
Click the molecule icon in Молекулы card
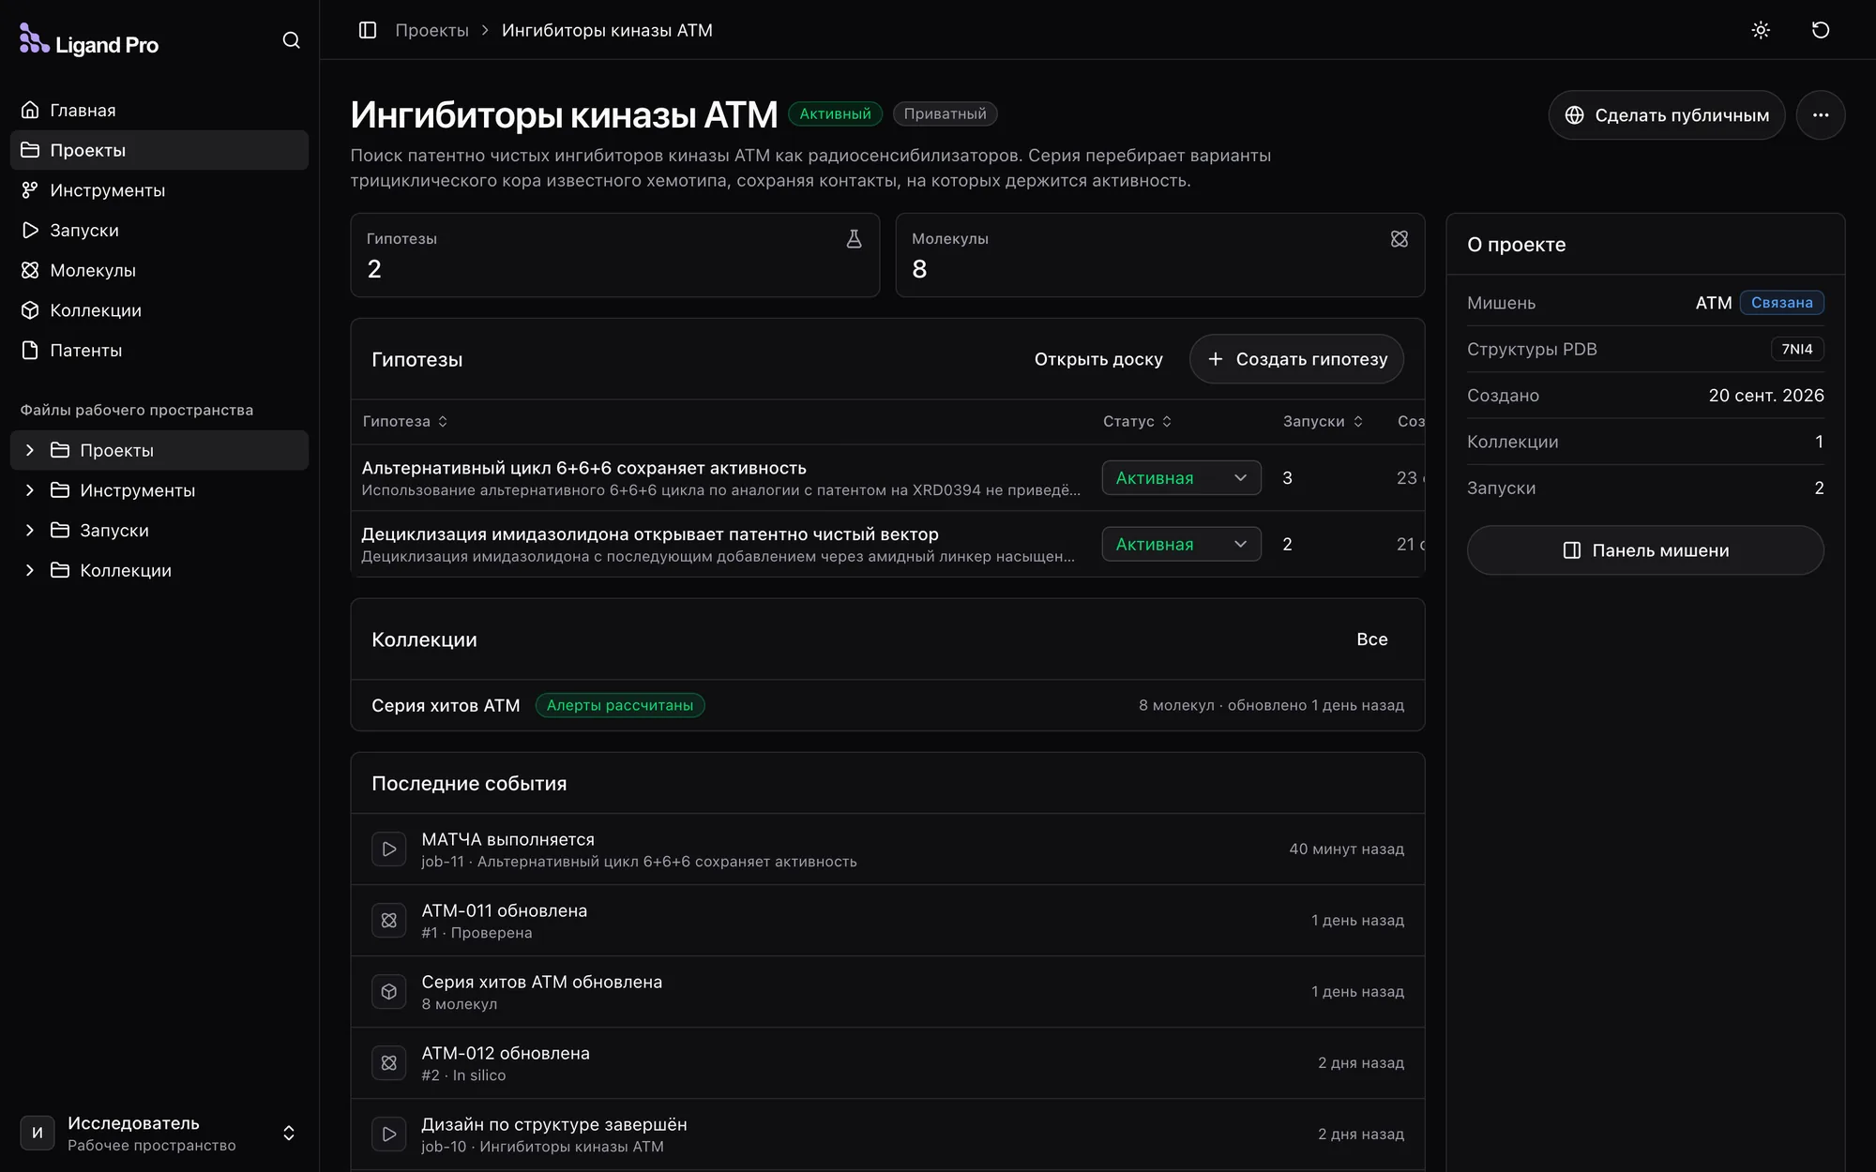click(x=1399, y=239)
